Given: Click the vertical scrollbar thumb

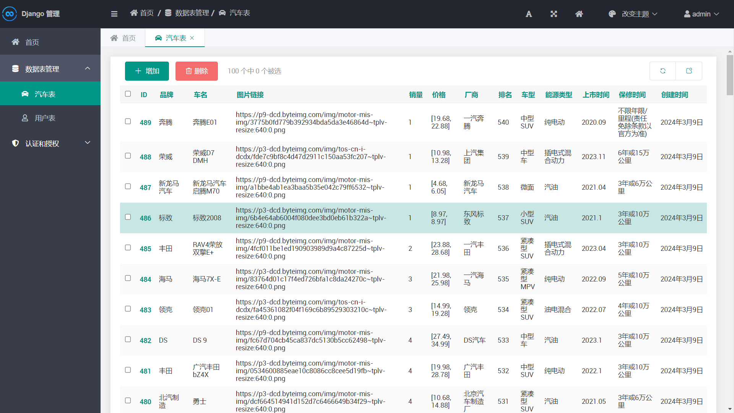Looking at the screenshot, I should click(x=730, y=75).
